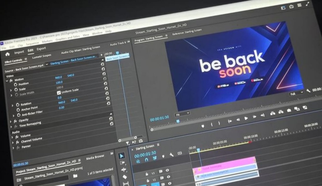Expand the Time Remapping effect
Screen dimensions: 322x186
point(11,127)
